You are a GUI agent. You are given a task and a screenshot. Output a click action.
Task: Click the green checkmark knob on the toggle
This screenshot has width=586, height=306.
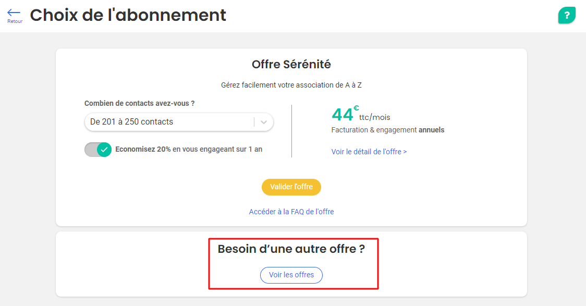coord(104,150)
